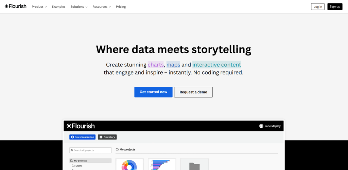Click the Log in button
This screenshot has height=170, width=348.
(318, 7)
